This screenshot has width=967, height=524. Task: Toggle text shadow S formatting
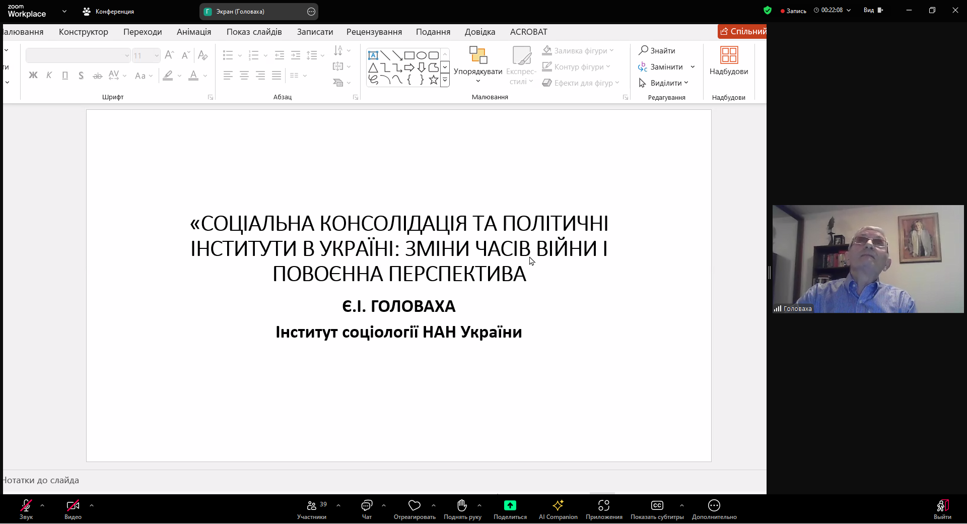[x=81, y=76]
